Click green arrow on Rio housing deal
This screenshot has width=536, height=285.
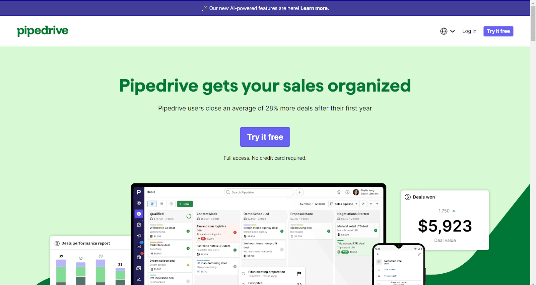tap(329, 231)
